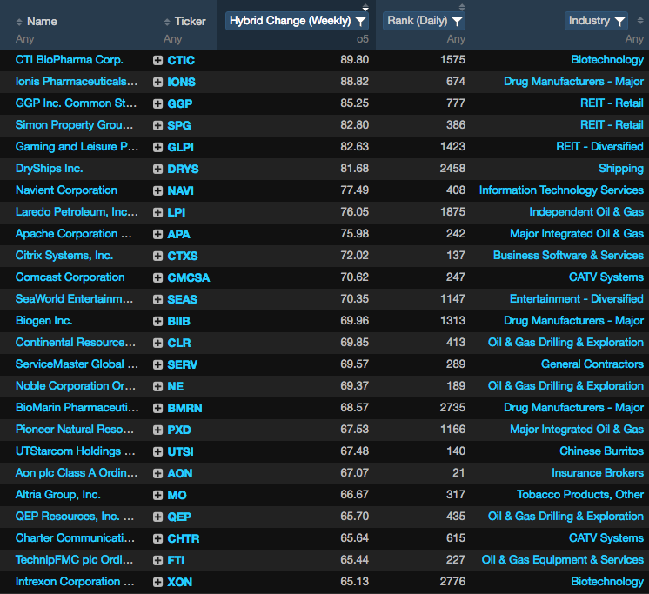Screen dimensions: 649x594
Task: Expand the NAVI row plus icon
Action: point(157,190)
